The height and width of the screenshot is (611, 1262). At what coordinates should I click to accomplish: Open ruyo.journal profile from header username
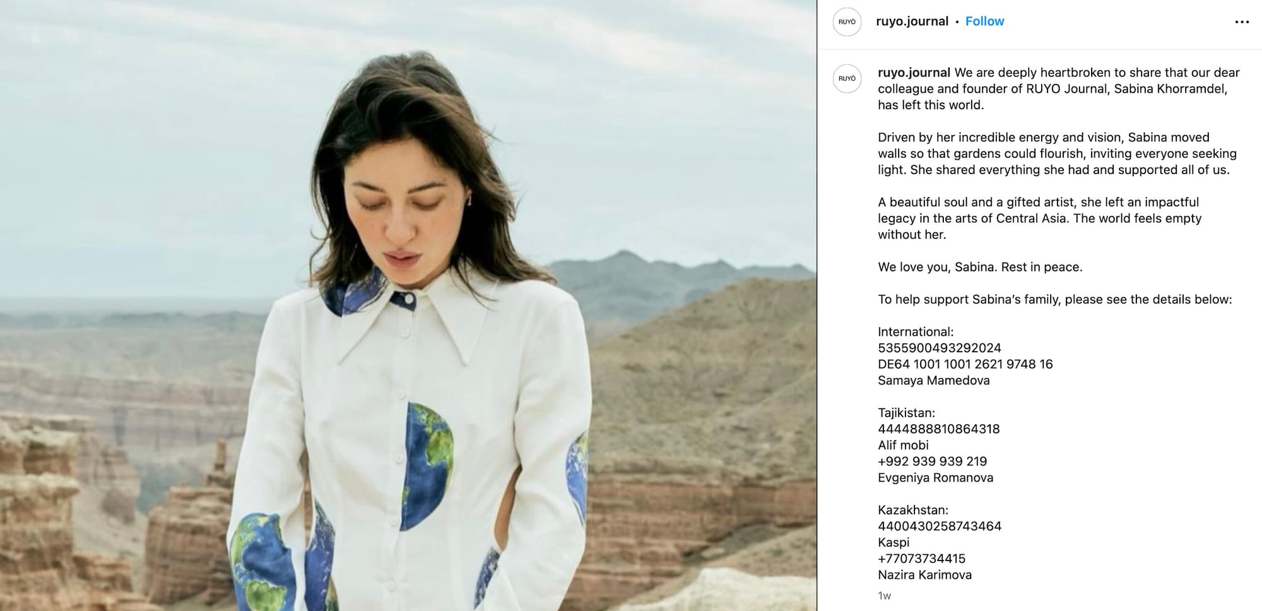coord(912,21)
